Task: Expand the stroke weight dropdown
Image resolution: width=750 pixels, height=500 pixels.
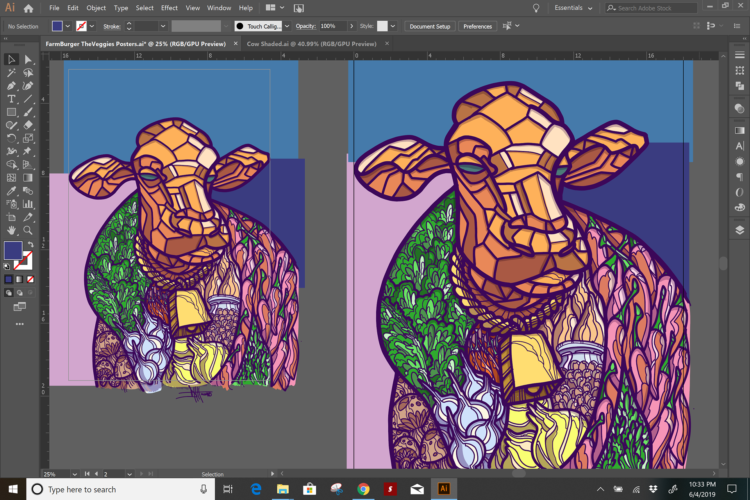Action: 163,26
